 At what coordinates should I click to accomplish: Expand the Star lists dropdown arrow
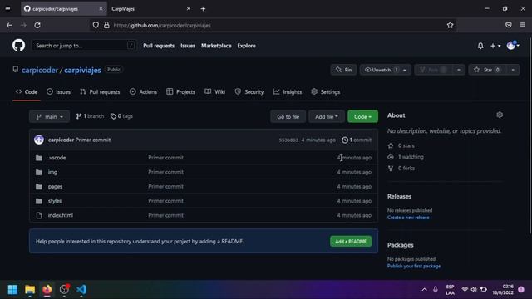pos(513,70)
